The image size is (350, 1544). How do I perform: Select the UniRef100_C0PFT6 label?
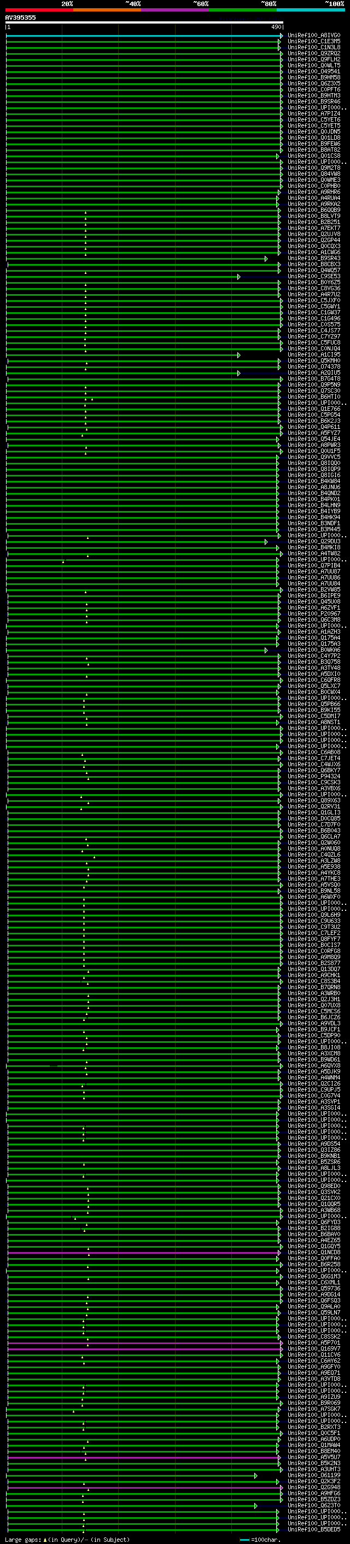[x=314, y=89]
